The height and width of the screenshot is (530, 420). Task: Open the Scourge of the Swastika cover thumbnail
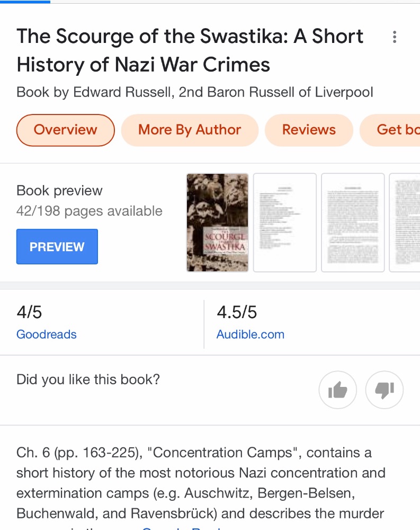click(218, 223)
